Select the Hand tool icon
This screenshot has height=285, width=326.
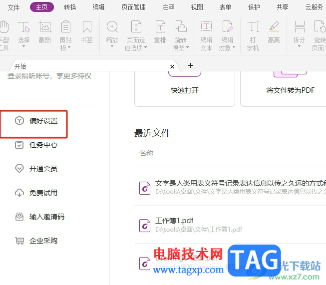click(x=3, y=26)
